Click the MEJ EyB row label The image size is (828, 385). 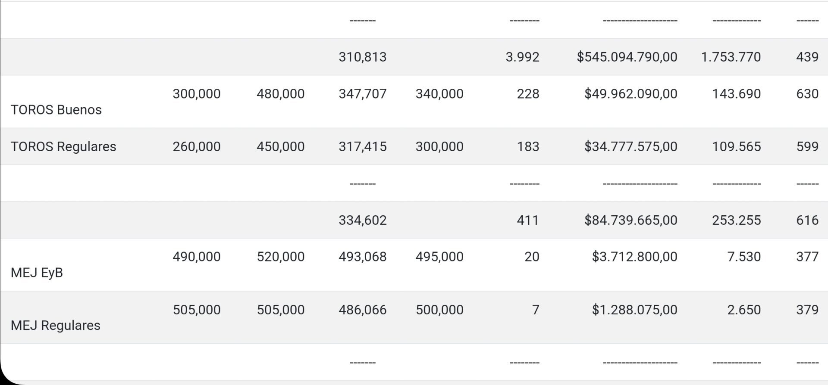click(37, 273)
